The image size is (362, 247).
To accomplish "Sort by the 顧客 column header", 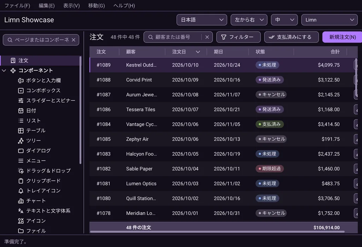I will [142, 52].
